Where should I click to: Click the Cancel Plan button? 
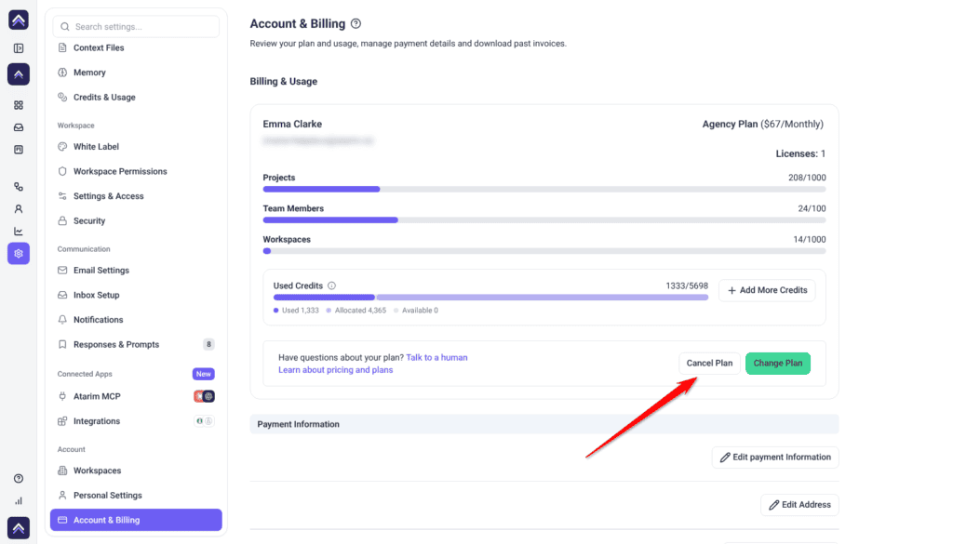click(709, 363)
